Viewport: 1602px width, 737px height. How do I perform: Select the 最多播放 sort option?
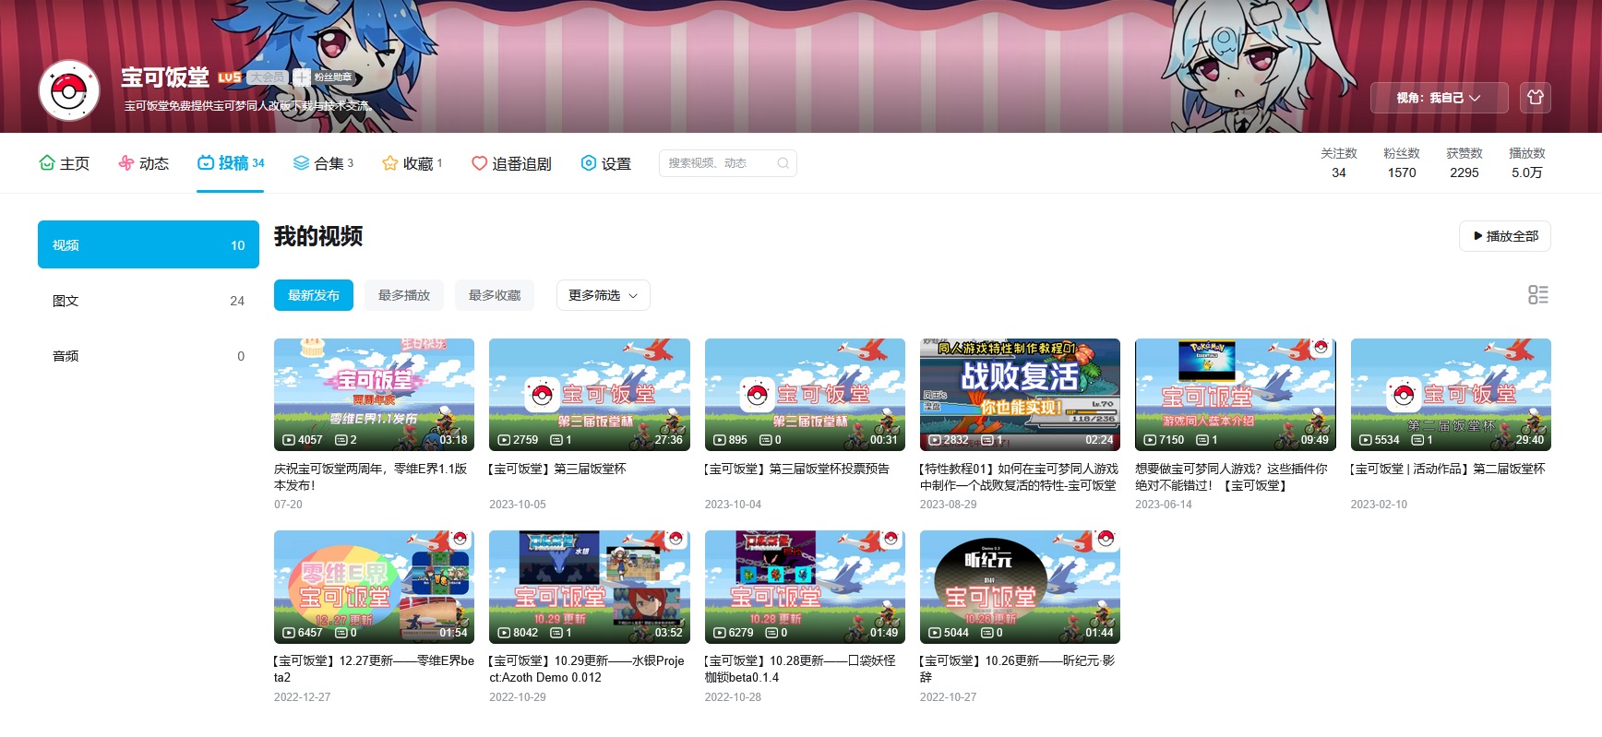[404, 295]
